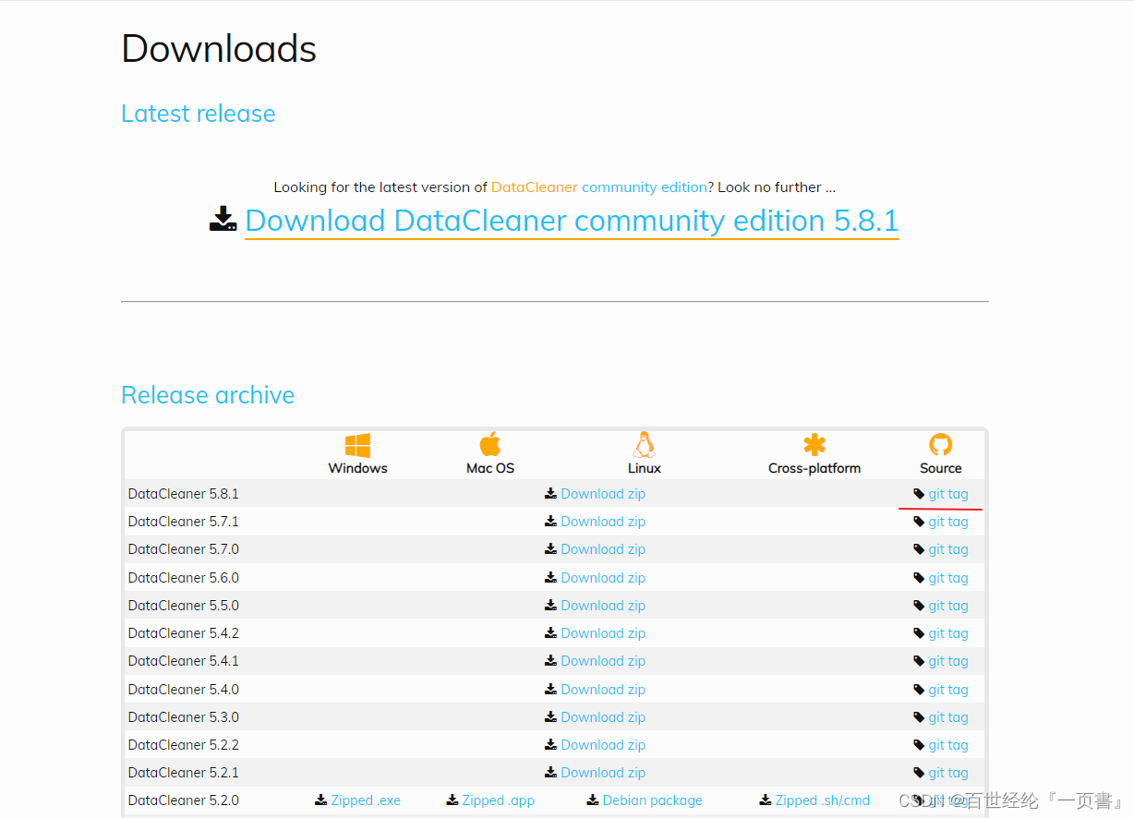1134x818 pixels.
Task: Click the Linux column header label
Action: pos(645,468)
